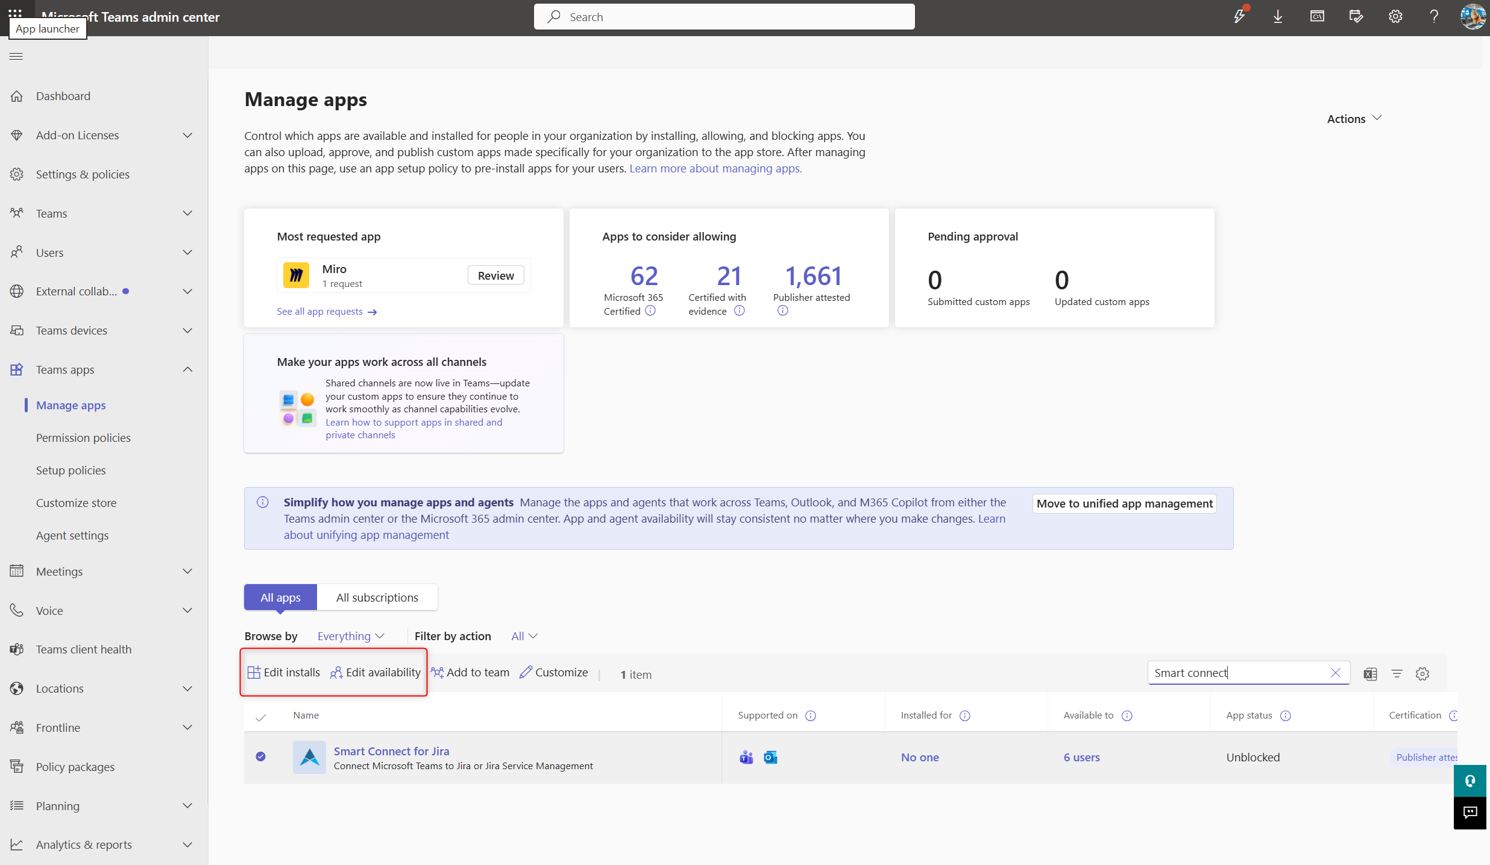Collapse the hamburger navigation menu
Screen dimensions: 1490x865
click(16, 56)
